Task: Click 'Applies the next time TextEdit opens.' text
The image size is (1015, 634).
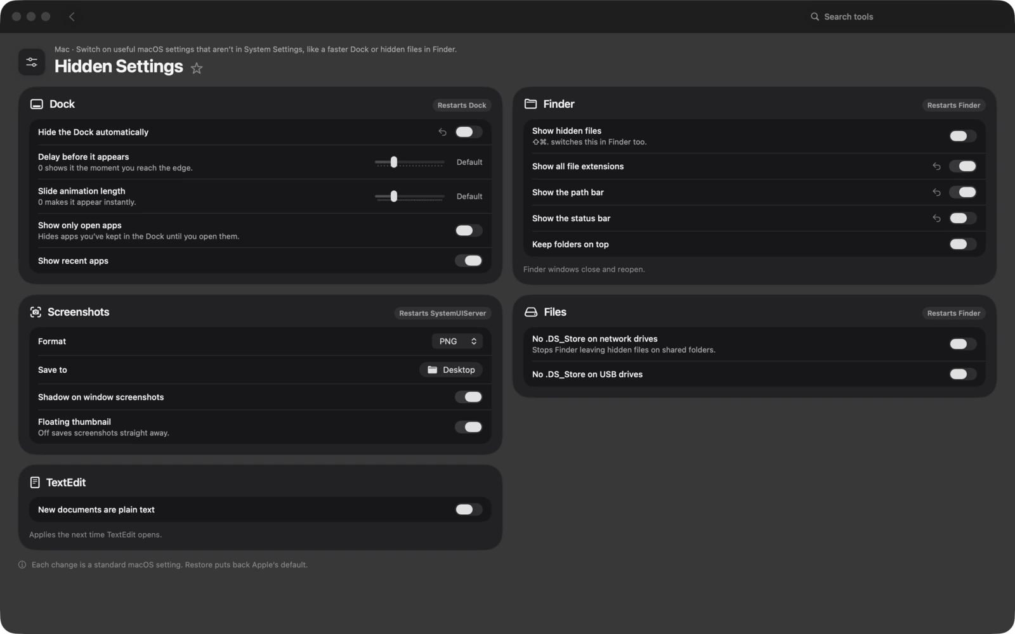Action: [x=95, y=534]
